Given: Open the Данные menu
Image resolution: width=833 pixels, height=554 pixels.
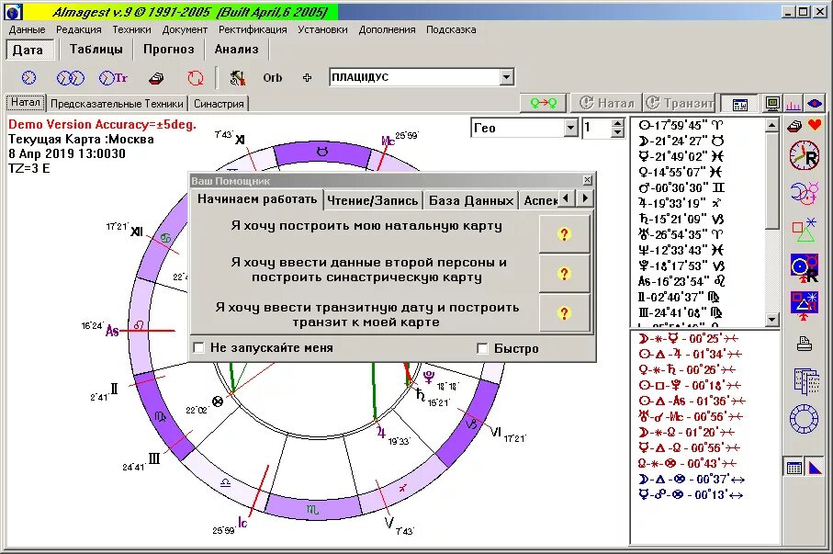Looking at the screenshot, I should [28, 29].
